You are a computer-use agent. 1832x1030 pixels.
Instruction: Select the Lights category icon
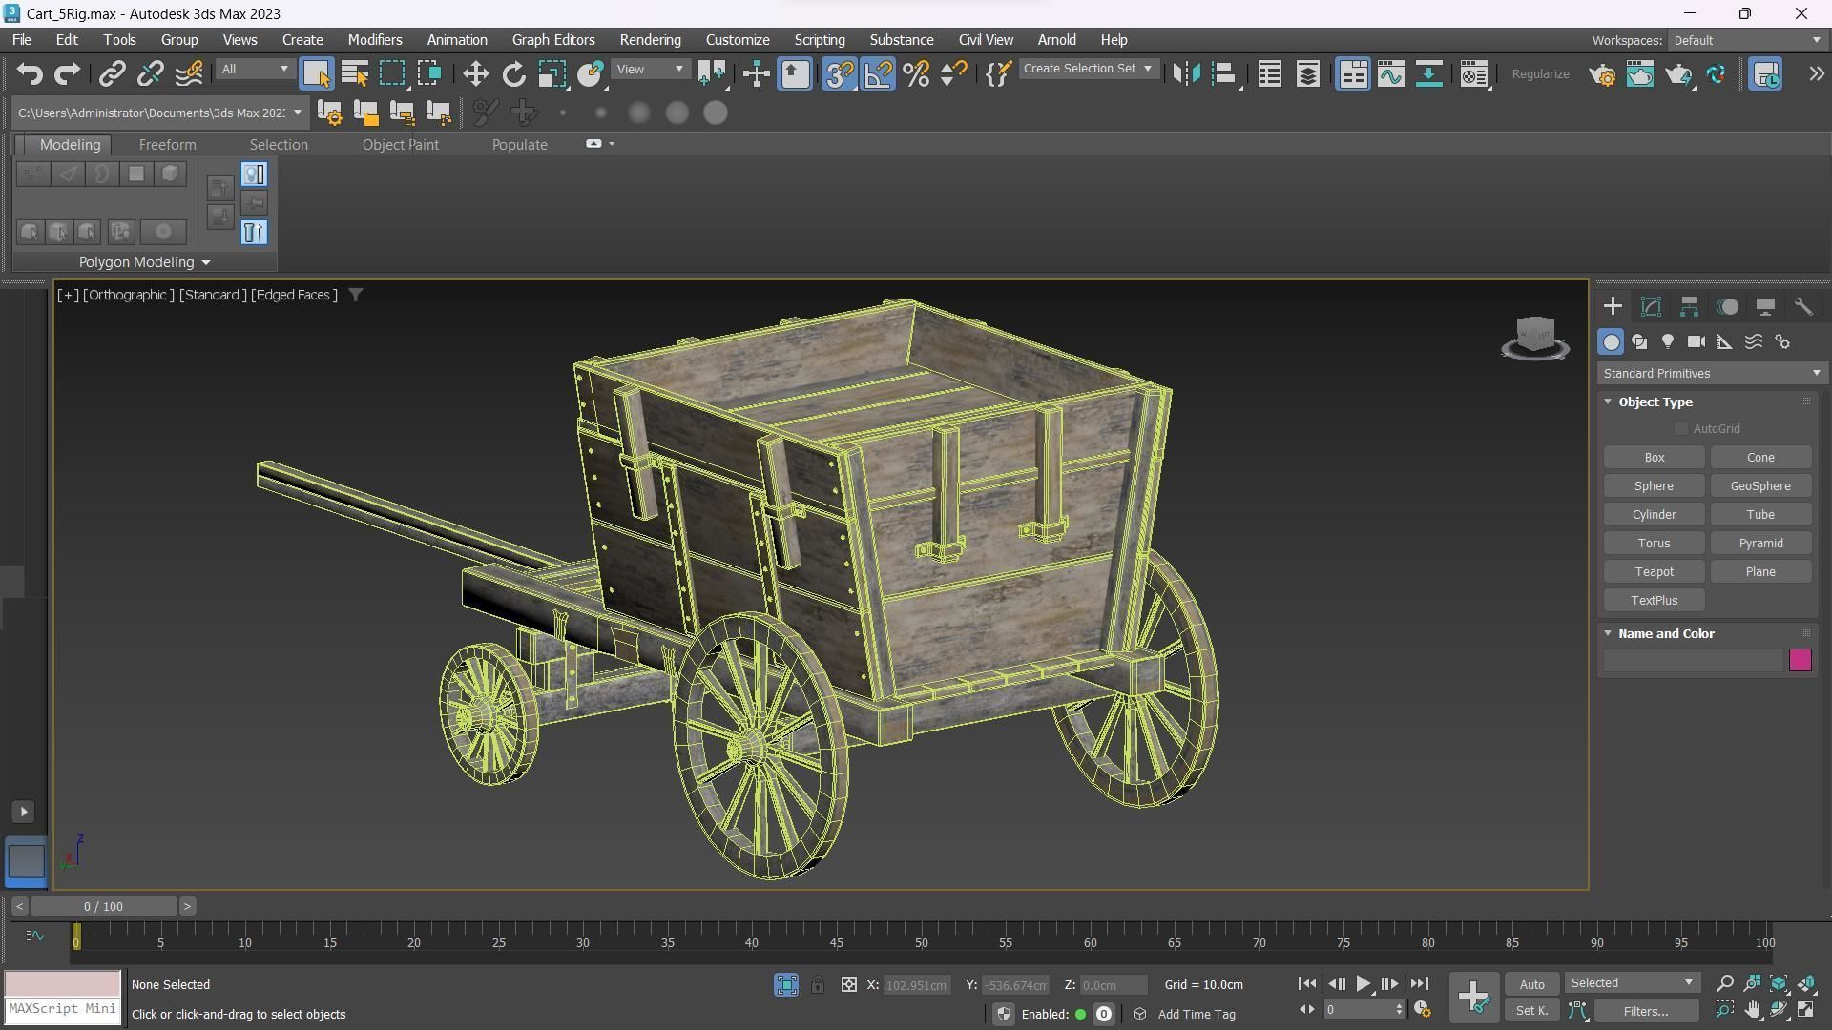pyautogui.click(x=1668, y=341)
